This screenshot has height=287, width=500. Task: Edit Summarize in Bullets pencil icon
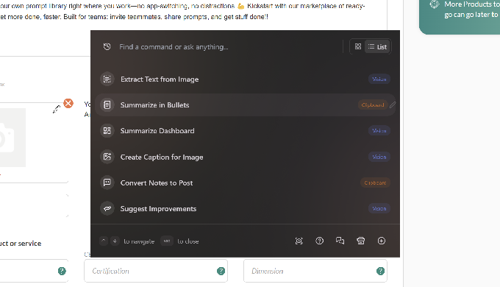pyautogui.click(x=393, y=104)
